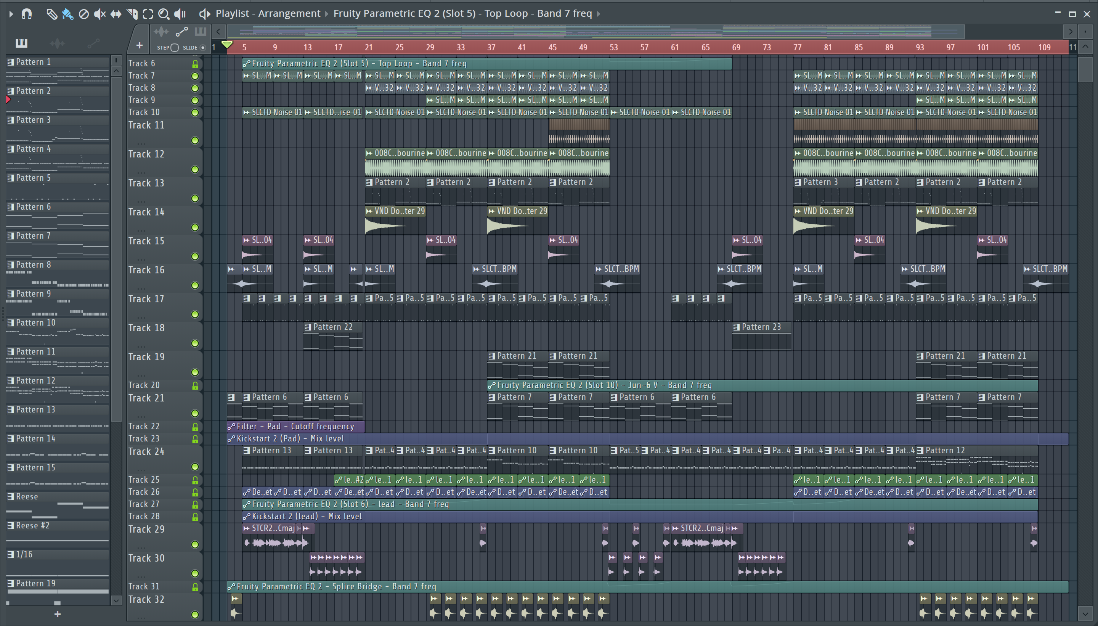This screenshot has width=1098, height=626.
Task: Open arrow after Band 7 freq title
Action: point(598,14)
